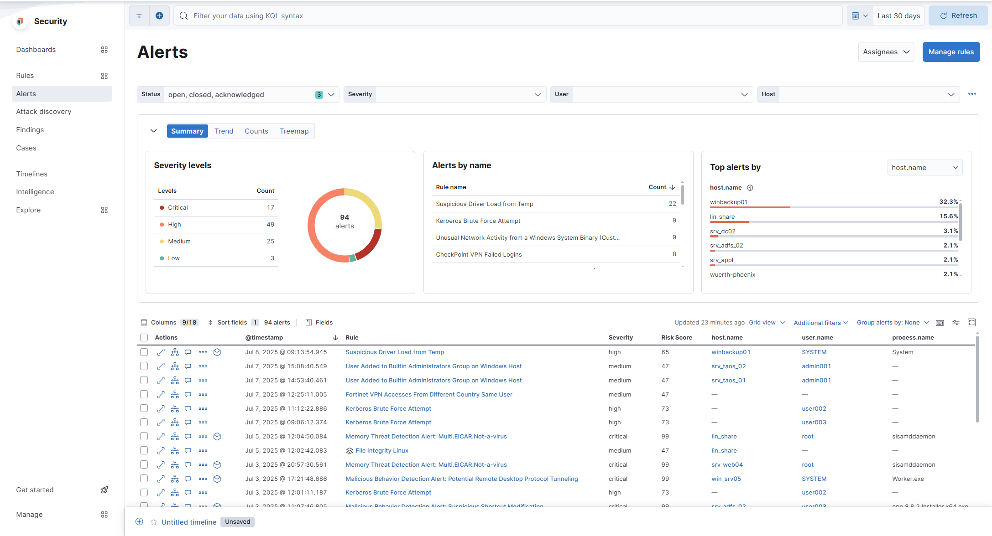The image size is (992, 536).
Task: Open the host.name Top alerts dropdown
Action: [924, 167]
